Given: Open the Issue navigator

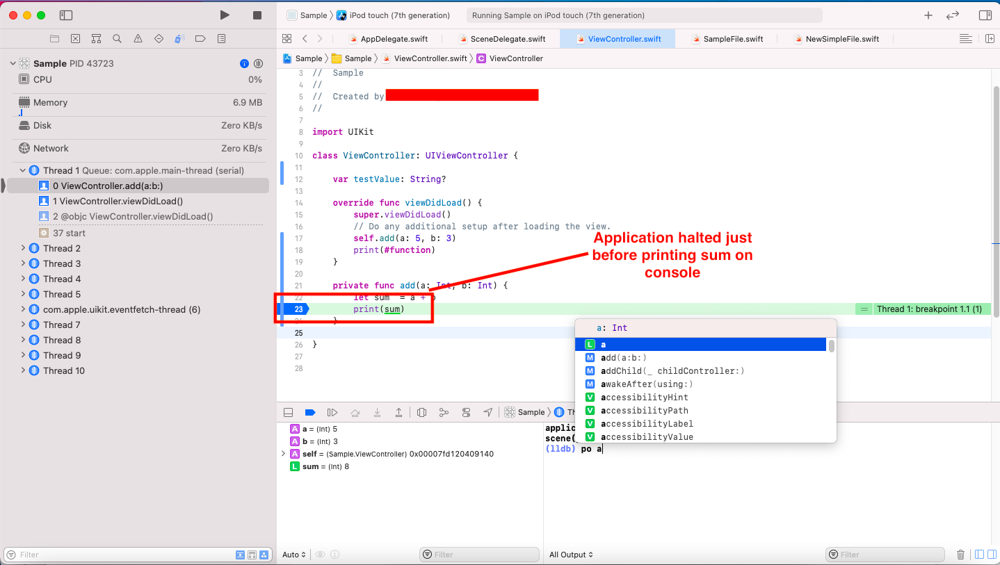Looking at the screenshot, I should (x=138, y=39).
